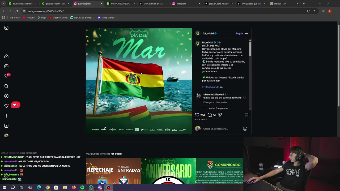The height and width of the screenshot is (191, 340).
Task: Open the Chrome three-dot menu
Action: pos(336,11)
